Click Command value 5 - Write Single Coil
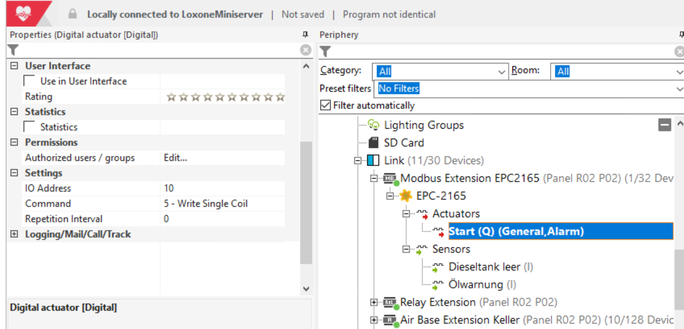The image size is (684, 329). pos(205,204)
